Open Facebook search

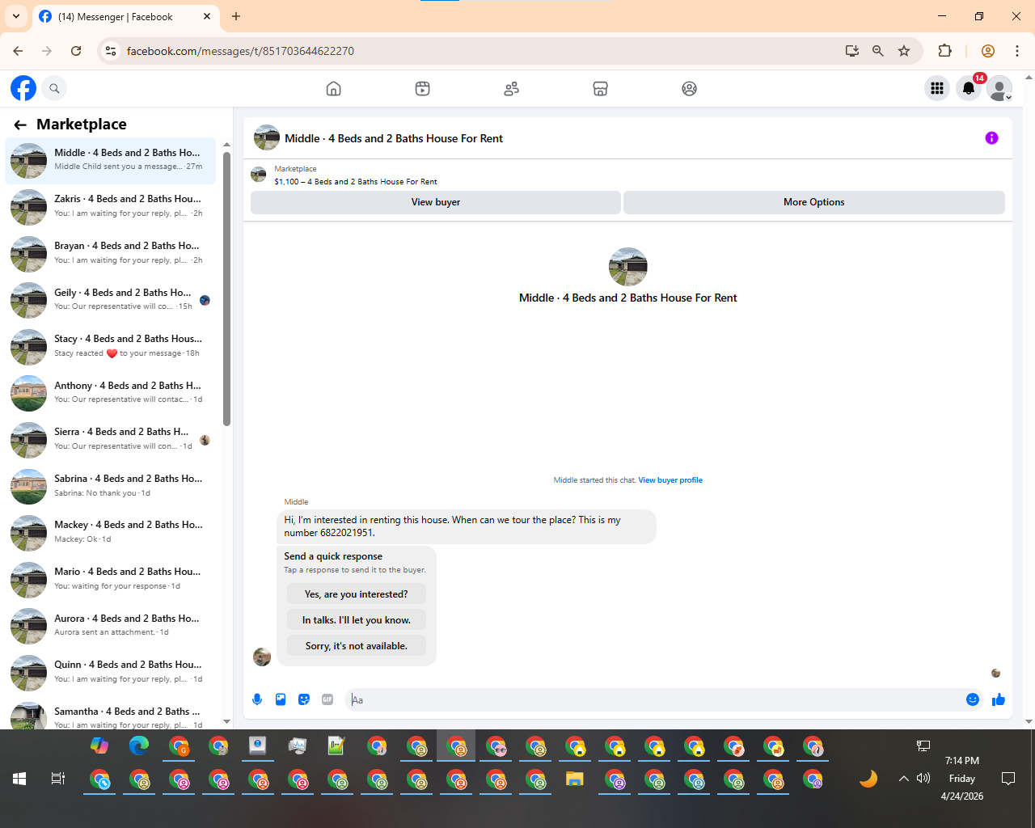tap(54, 88)
